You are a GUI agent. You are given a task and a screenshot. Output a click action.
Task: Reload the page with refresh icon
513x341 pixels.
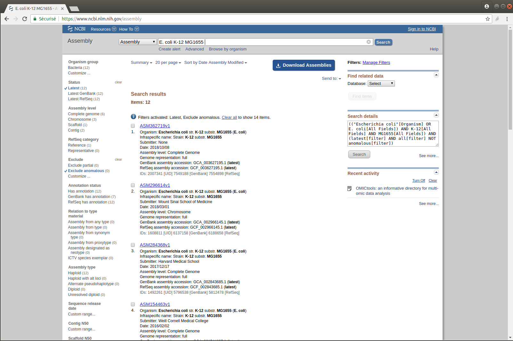click(25, 19)
